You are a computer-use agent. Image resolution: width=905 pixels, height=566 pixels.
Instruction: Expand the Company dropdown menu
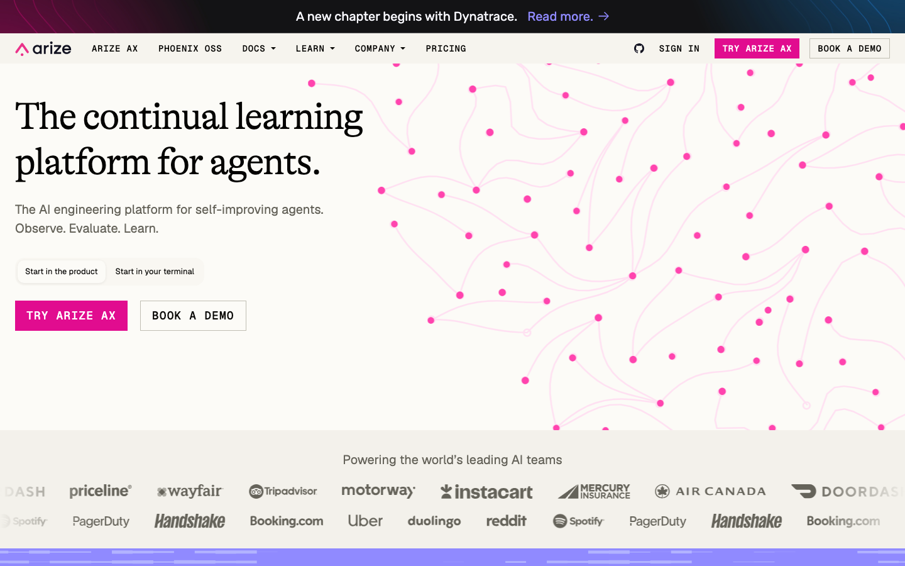click(380, 48)
